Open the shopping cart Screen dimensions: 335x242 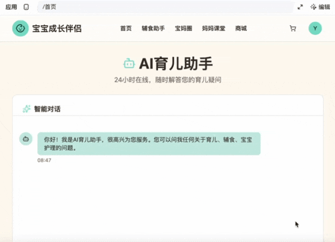pyautogui.click(x=293, y=28)
